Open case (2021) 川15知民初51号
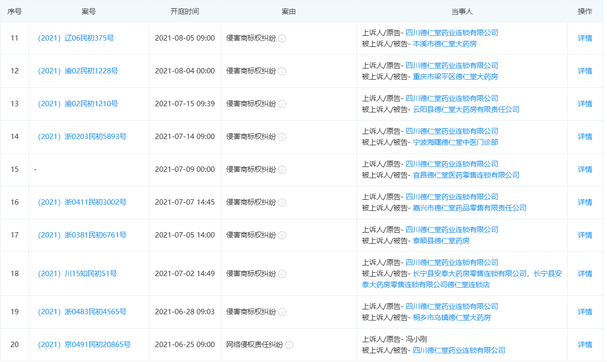The image size is (607, 362). pos(77,274)
